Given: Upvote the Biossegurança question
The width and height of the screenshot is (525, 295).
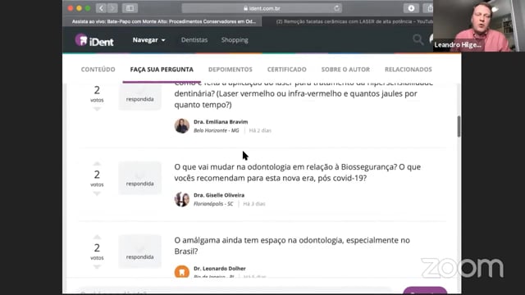Looking at the screenshot, I should click(x=97, y=163).
